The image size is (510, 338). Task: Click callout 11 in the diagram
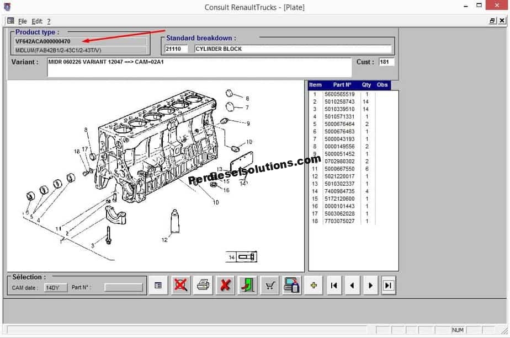[58, 229]
